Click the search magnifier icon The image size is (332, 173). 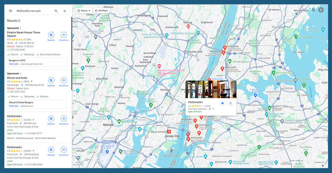pyautogui.click(x=56, y=11)
